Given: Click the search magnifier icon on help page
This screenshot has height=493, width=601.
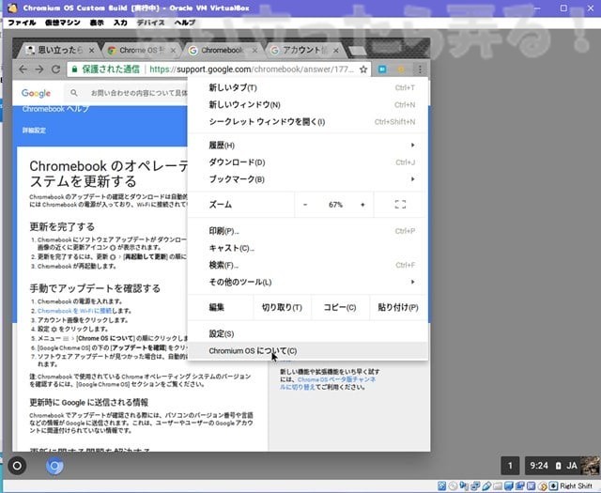Looking at the screenshot, I should coord(74,93).
